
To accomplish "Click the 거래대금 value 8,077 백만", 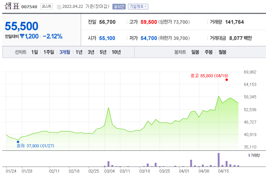I will (x=241, y=38).
